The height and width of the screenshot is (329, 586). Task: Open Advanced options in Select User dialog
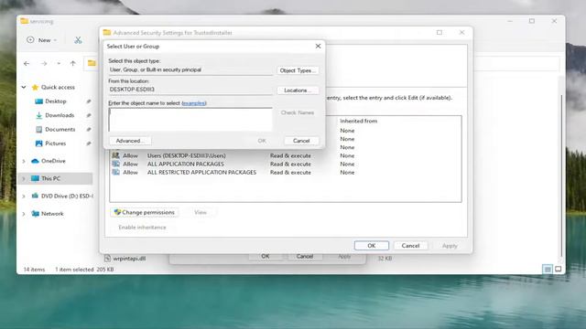click(130, 141)
